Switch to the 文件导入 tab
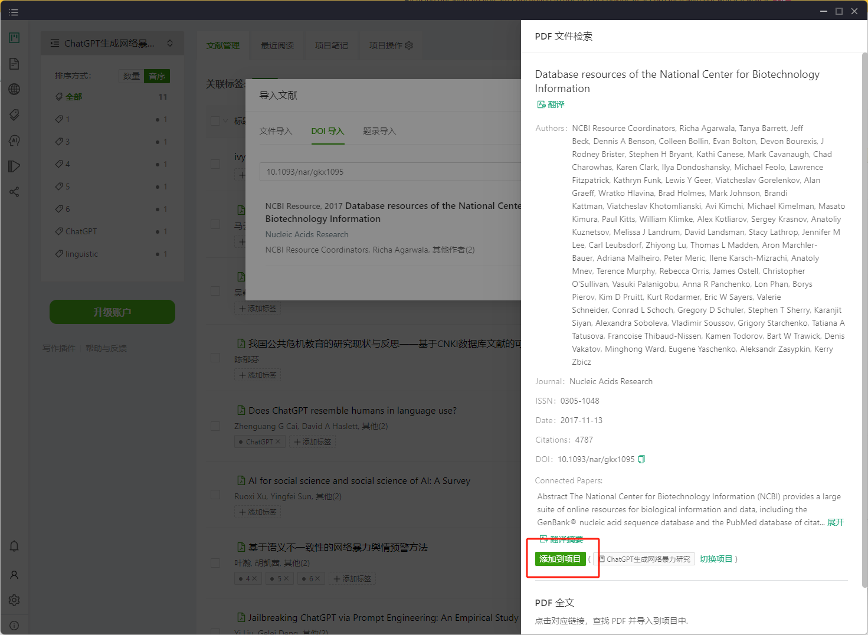868x635 pixels. click(276, 131)
